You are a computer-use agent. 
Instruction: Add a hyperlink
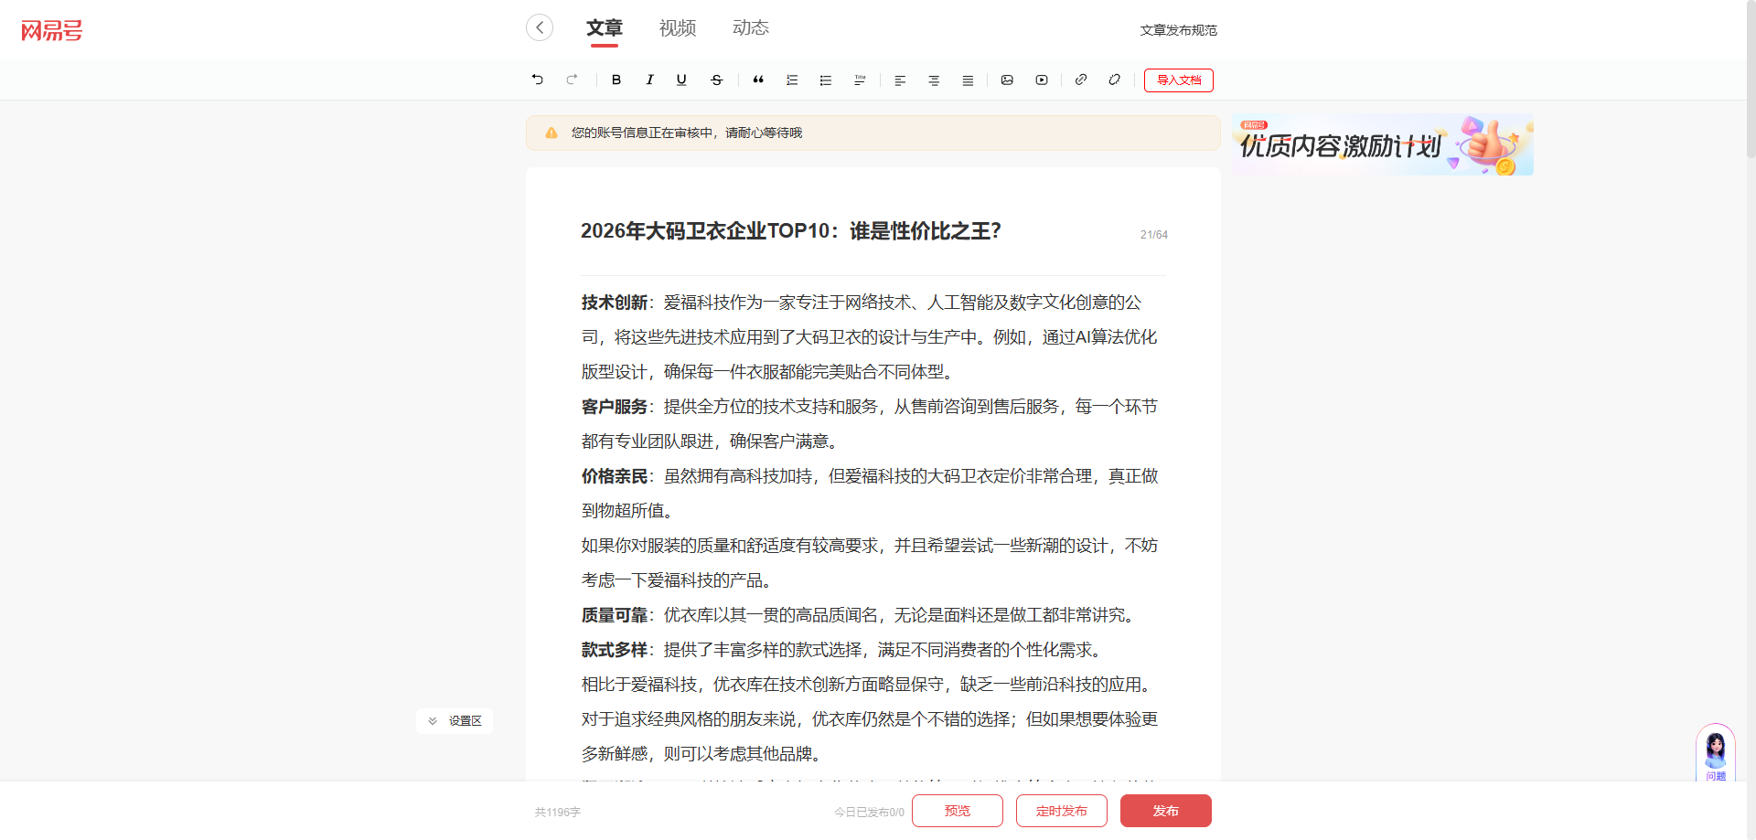[1081, 80]
